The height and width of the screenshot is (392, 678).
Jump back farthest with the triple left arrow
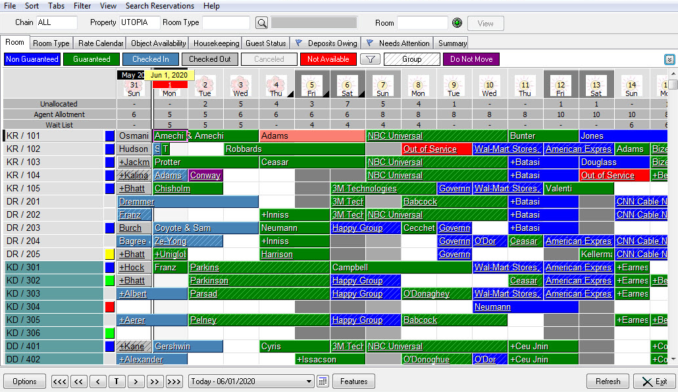click(x=60, y=381)
